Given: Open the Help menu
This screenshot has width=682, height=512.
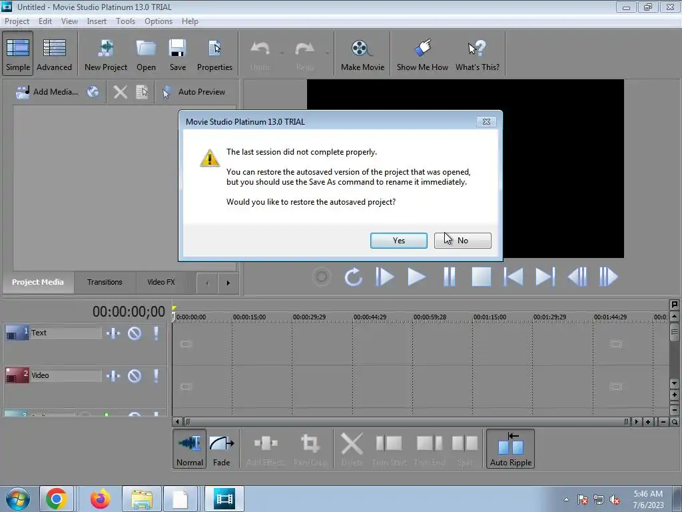Looking at the screenshot, I should coord(190,21).
